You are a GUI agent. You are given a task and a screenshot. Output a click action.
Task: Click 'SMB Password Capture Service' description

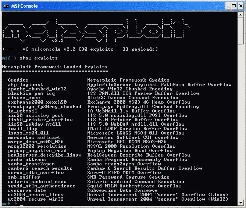click(x=128, y=177)
